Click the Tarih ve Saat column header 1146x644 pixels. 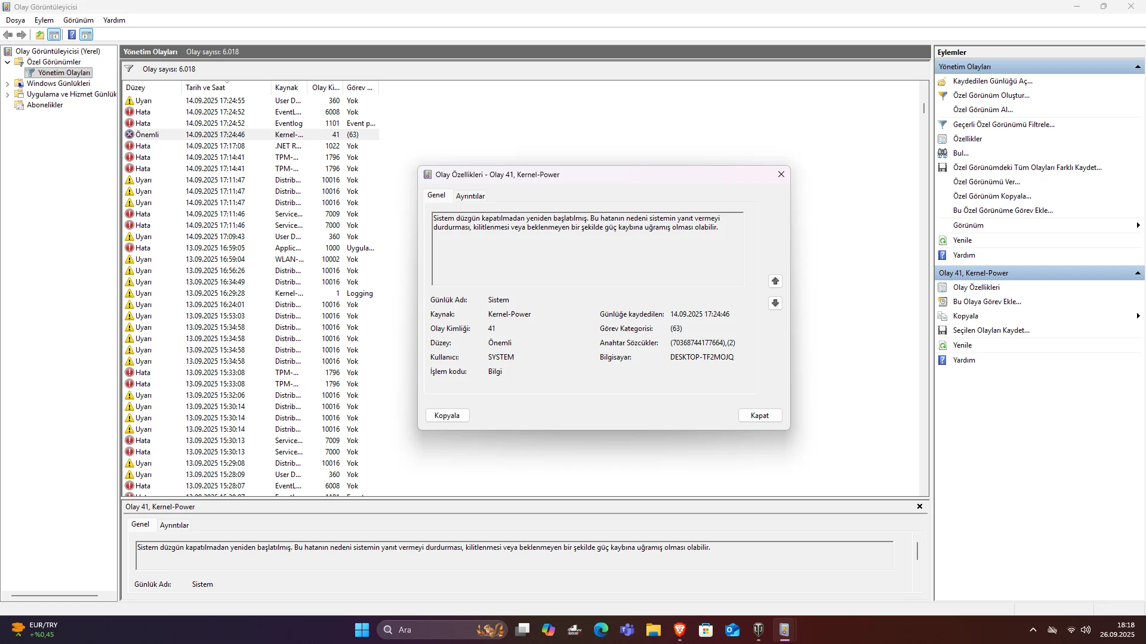pyautogui.click(x=205, y=88)
